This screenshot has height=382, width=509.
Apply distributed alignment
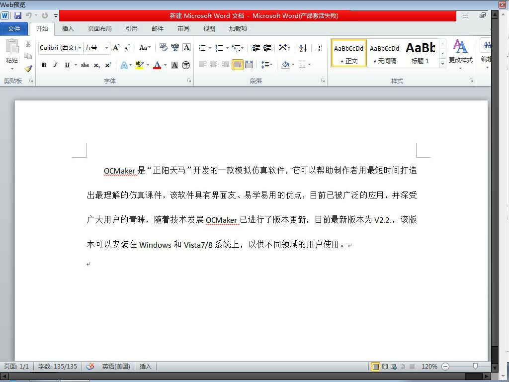[249, 65]
